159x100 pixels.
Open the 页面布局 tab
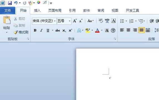(x=55, y=10)
